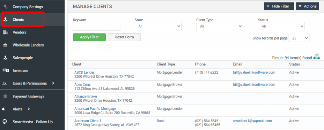Click the Client column header
The image size is (324, 130).
pos(76,64)
